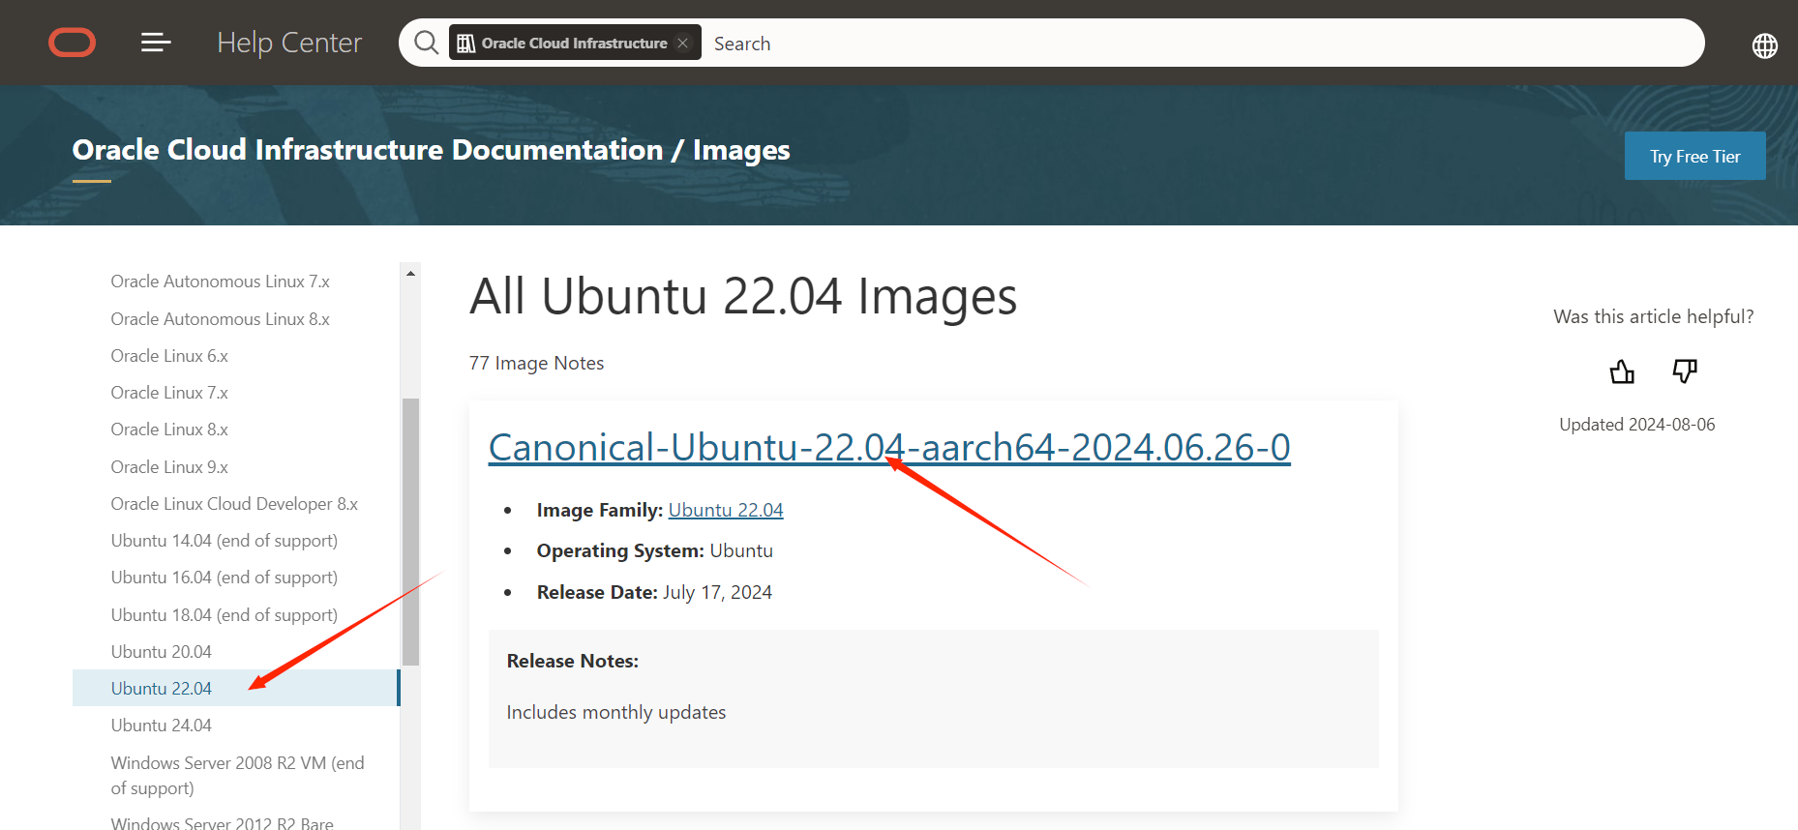Open the Help Center home link
This screenshot has width=1798, height=830.
[x=289, y=43]
